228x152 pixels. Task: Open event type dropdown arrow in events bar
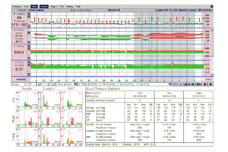point(170,84)
